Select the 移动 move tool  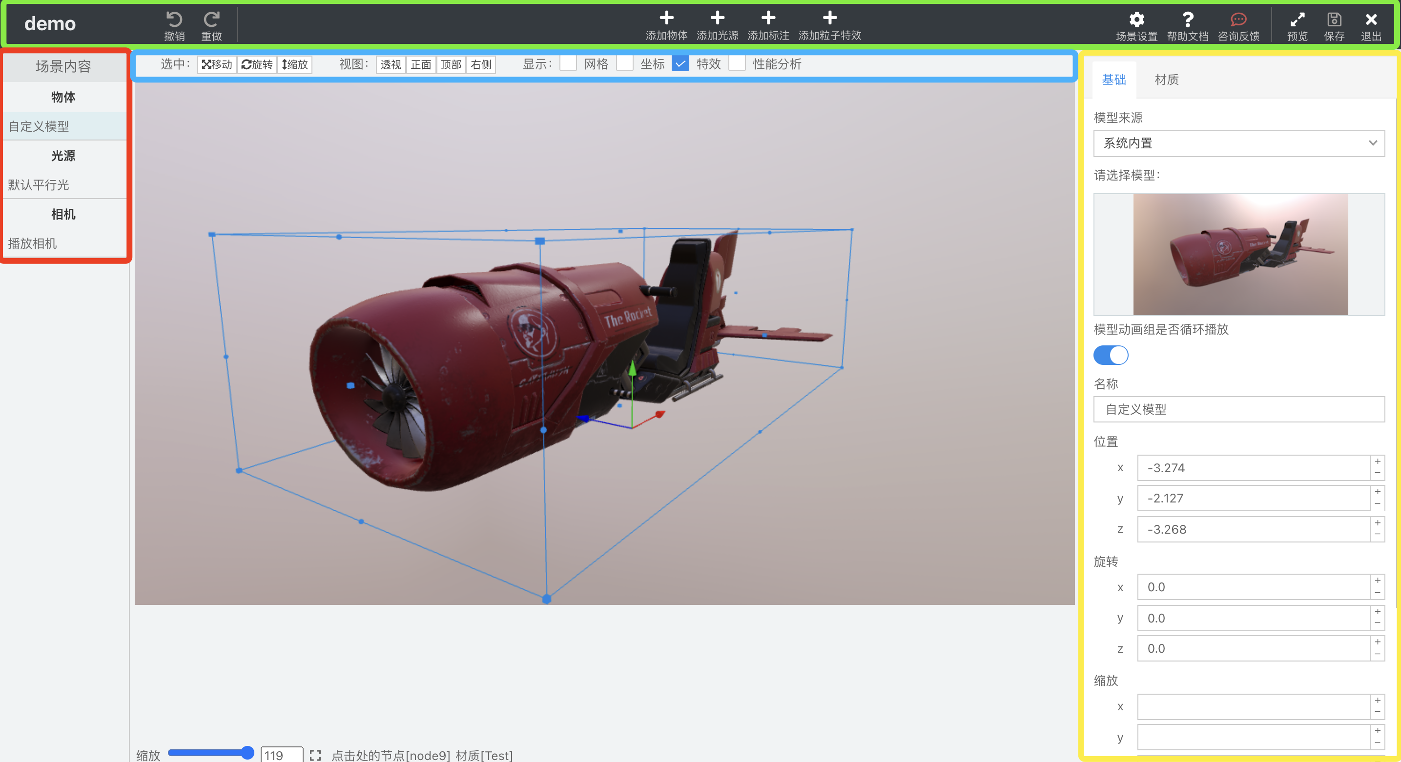217,65
